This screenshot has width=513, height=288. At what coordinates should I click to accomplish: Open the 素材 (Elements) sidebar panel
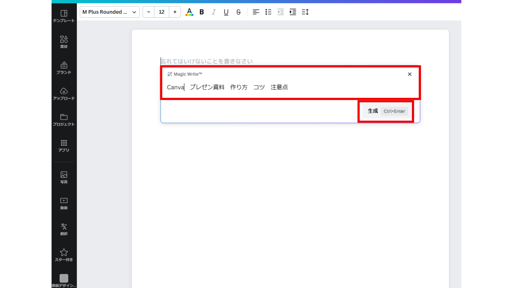[64, 42]
